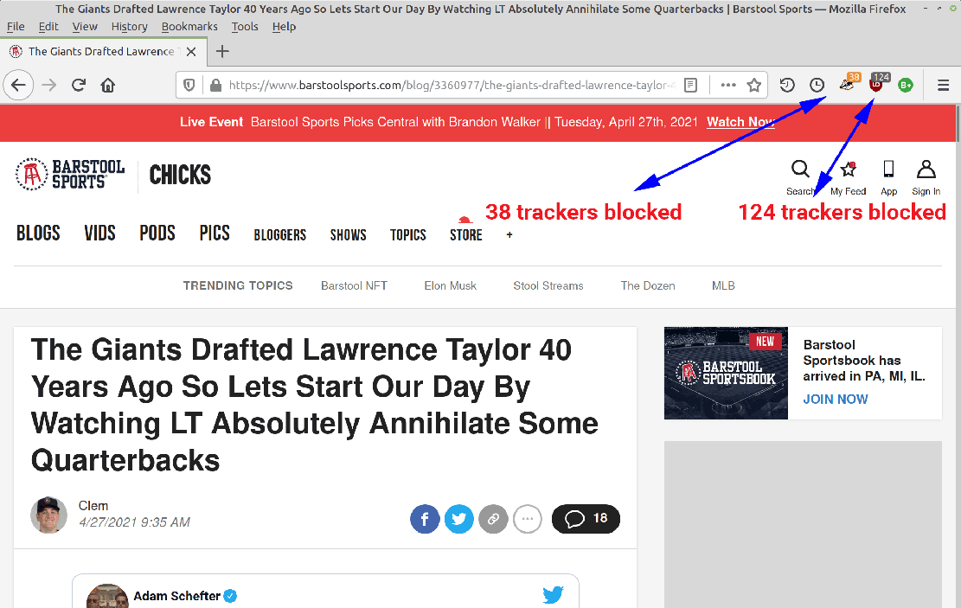Open The Dozen trending topic
This screenshot has height=608, width=961.
point(648,285)
